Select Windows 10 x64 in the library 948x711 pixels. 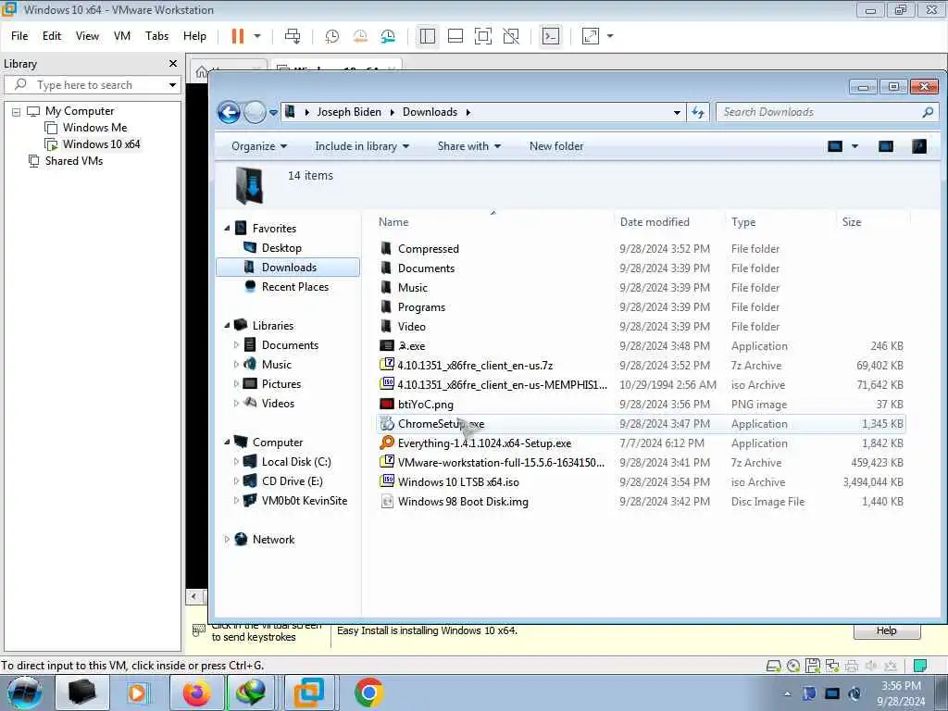[x=101, y=144]
